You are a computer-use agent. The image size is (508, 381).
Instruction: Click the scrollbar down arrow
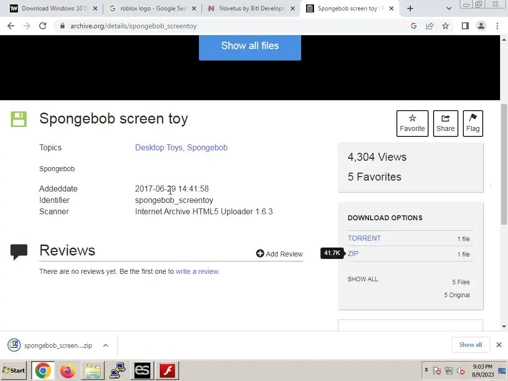click(x=504, y=326)
